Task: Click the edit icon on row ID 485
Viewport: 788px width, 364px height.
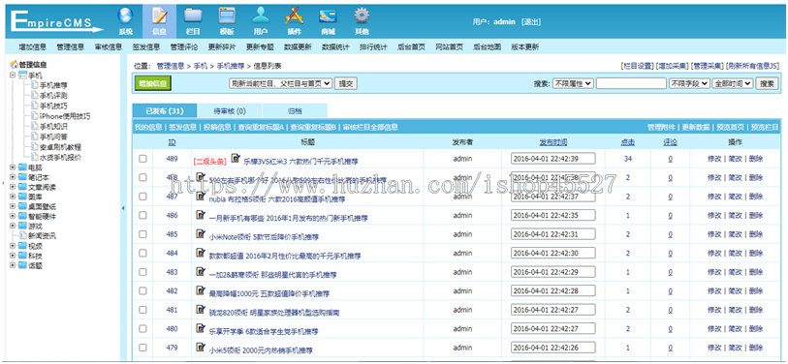Action: 201,234
